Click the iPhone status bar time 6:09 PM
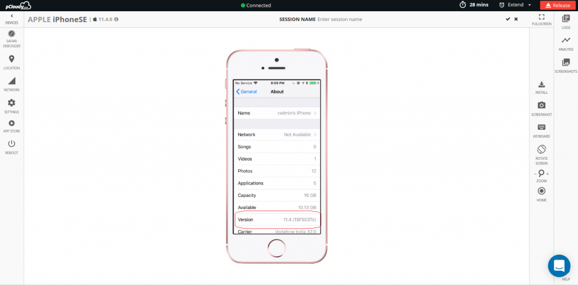This screenshot has height=285, width=578. (277, 83)
